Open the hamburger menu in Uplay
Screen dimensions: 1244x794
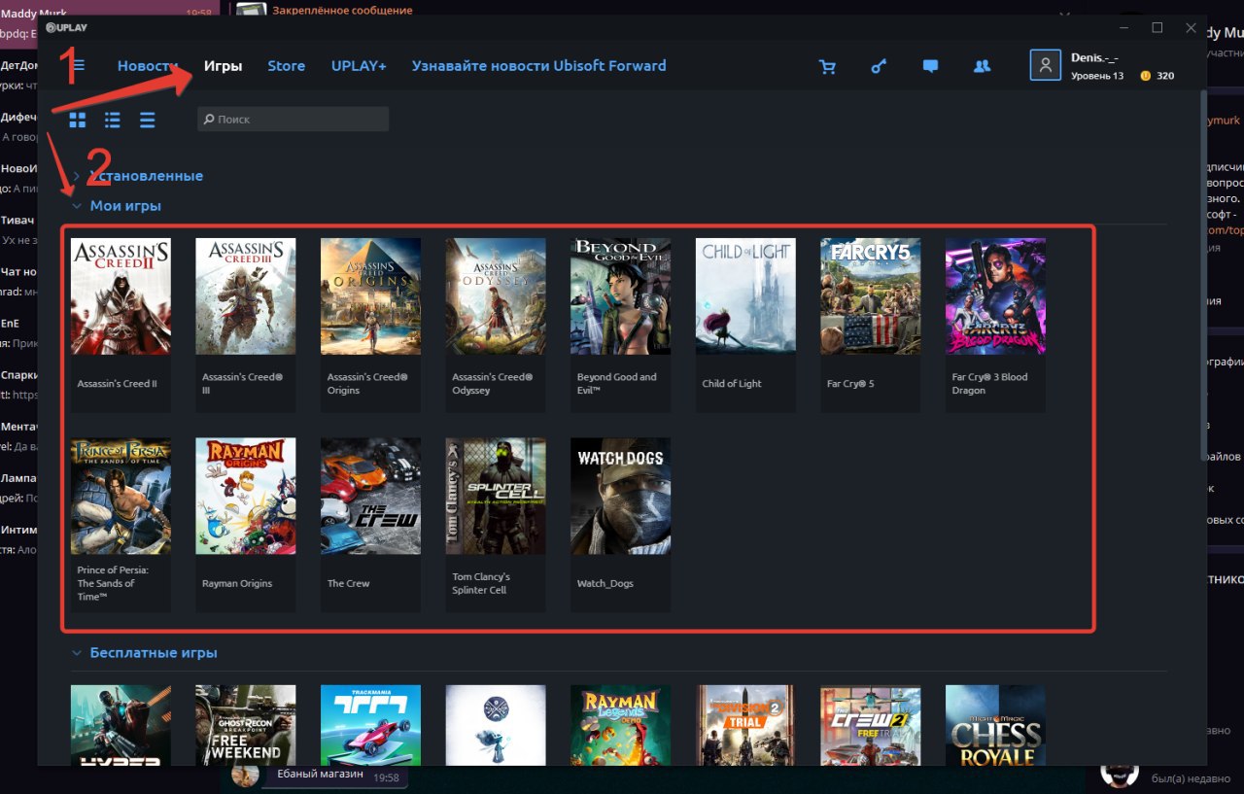79,65
